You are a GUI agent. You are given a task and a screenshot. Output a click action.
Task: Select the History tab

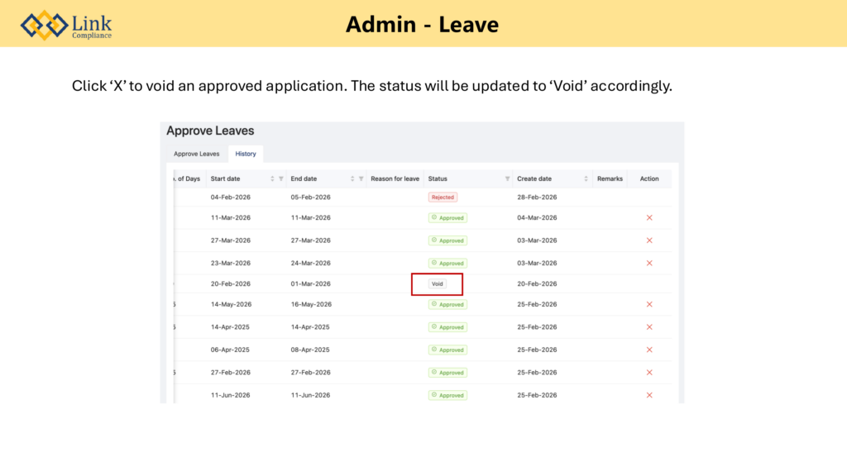[245, 154]
